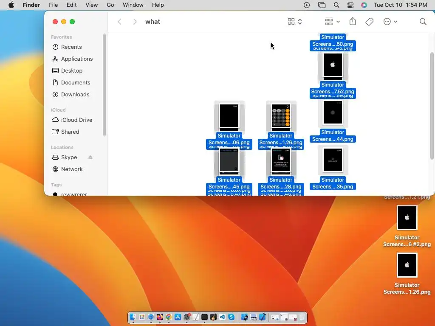Open the Group By dropdown in the toolbar
Viewport: 435px width, 326px height.
coord(332,22)
